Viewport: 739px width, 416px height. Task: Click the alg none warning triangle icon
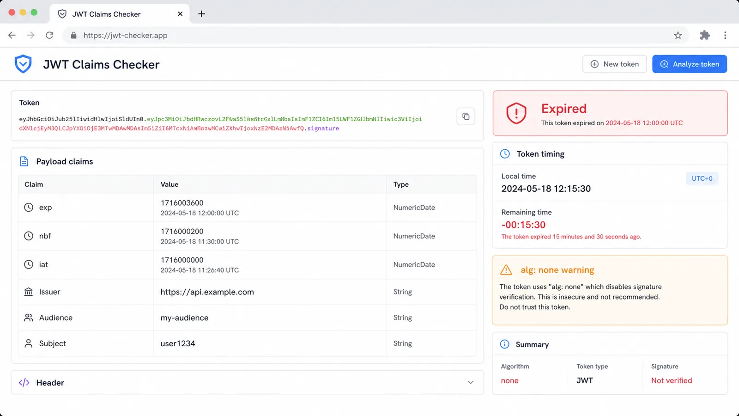(x=506, y=270)
